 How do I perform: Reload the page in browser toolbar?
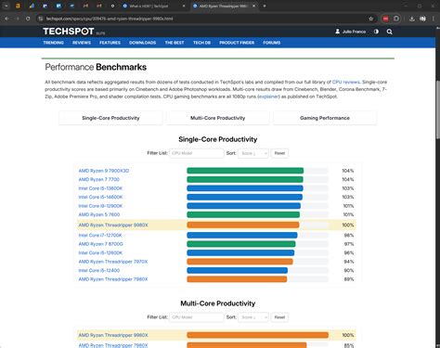(28, 19)
